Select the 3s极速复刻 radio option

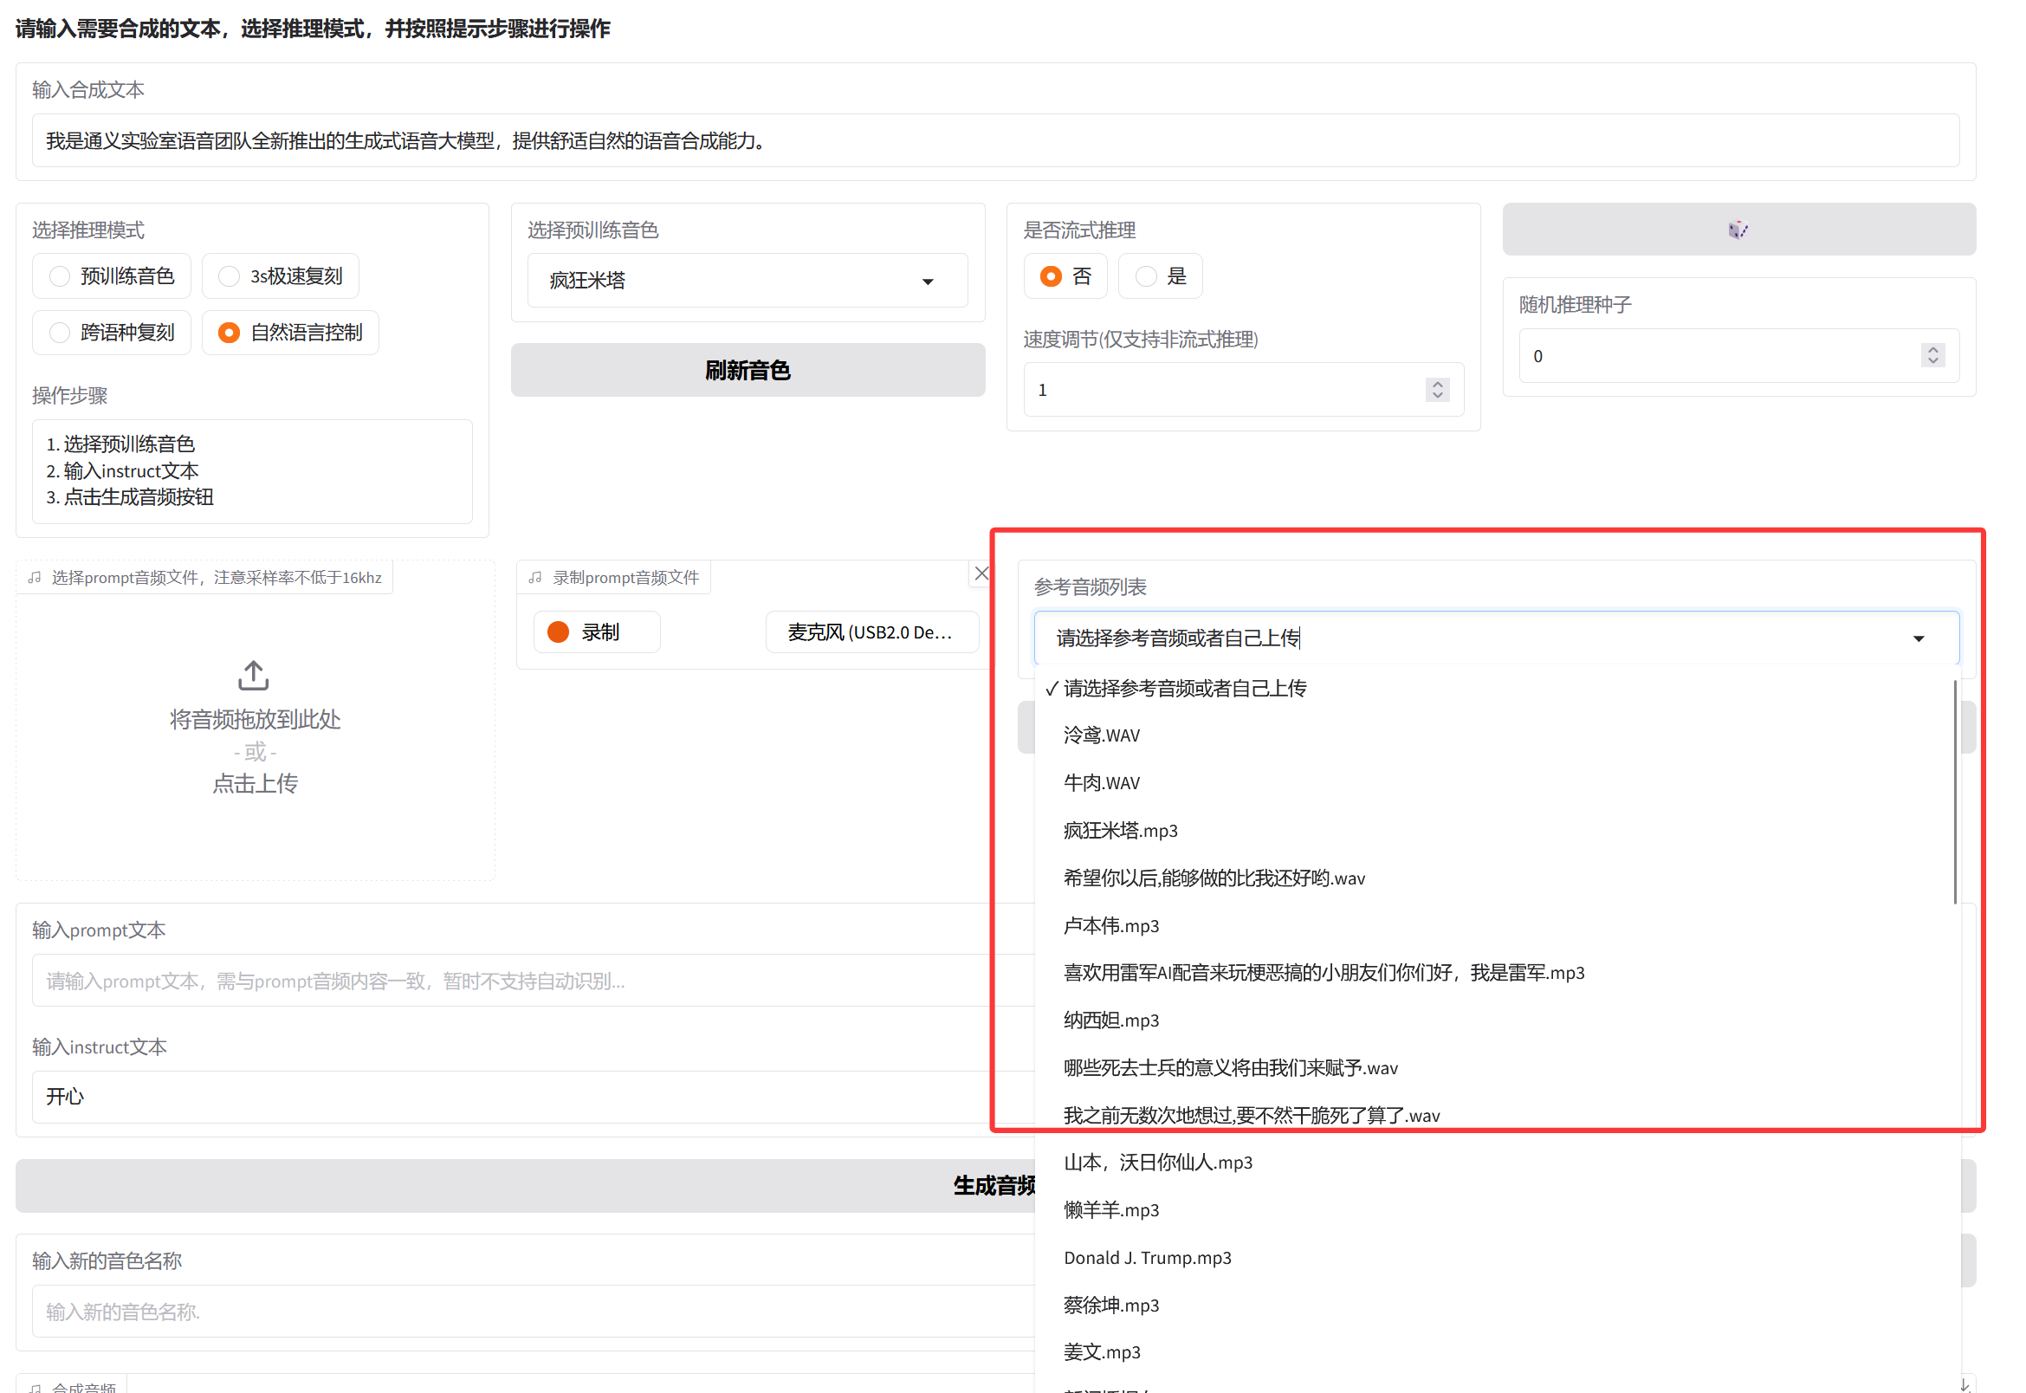pos(280,276)
